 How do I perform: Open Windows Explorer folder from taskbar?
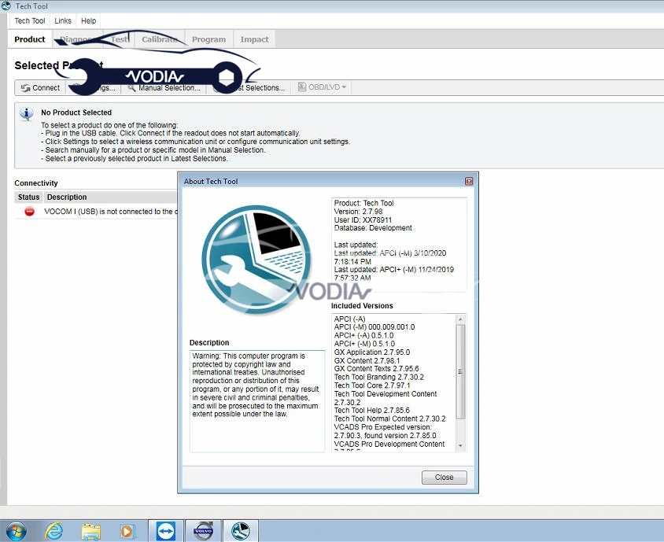pos(91,532)
